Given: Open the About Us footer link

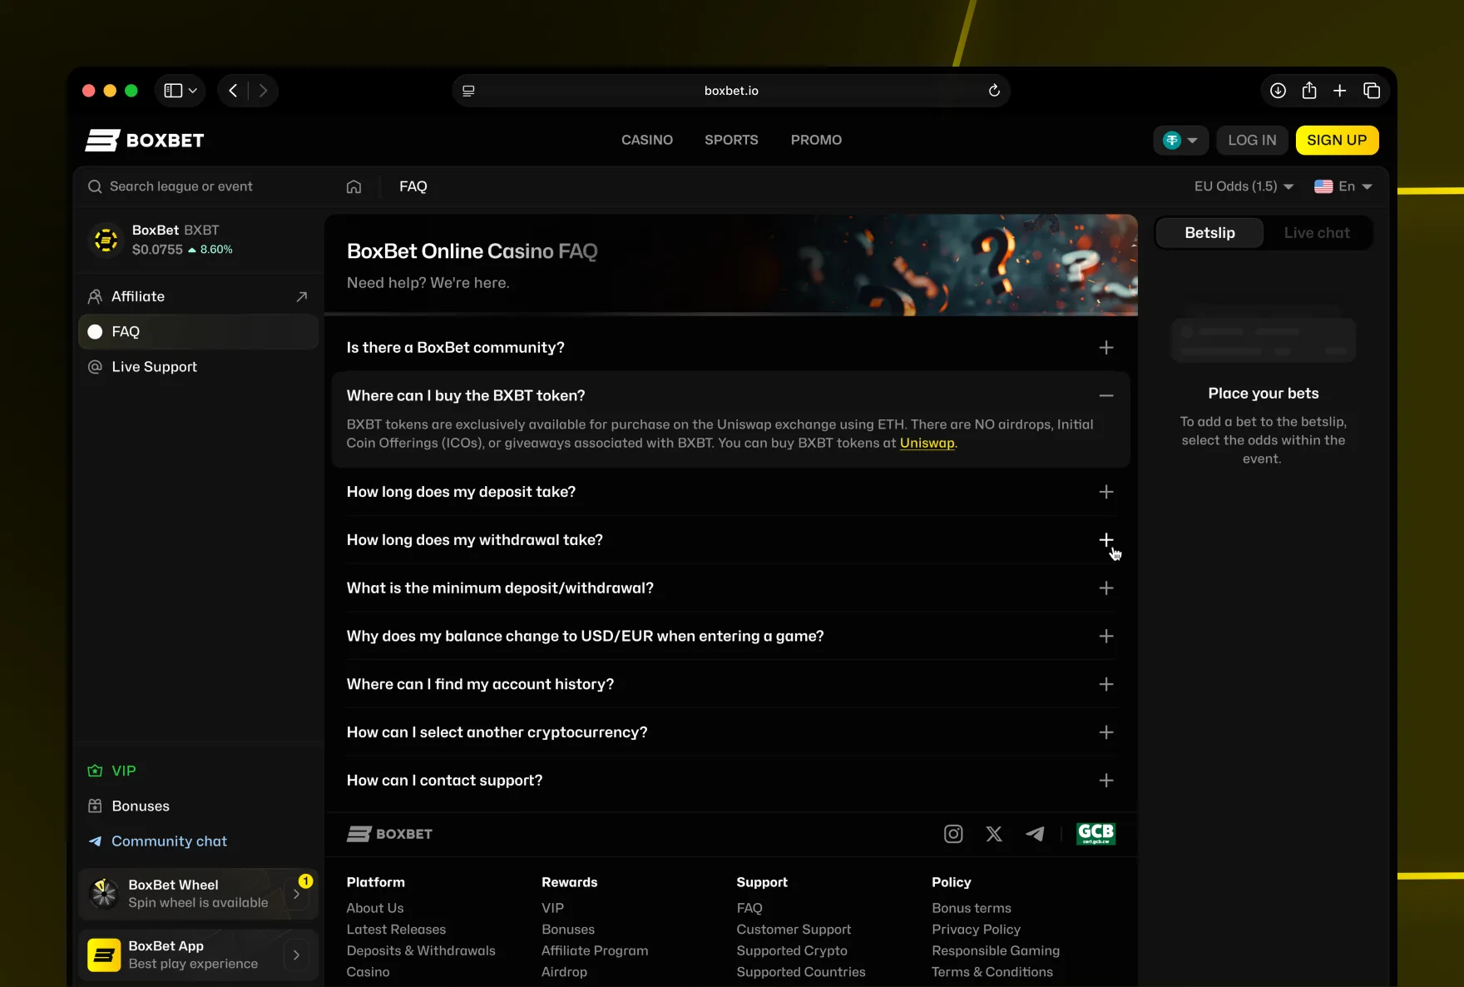Looking at the screenshot, I should (x=375, y=908).
